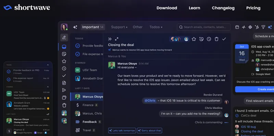Collapse TODOS section in mobile preview

[48, 65]
